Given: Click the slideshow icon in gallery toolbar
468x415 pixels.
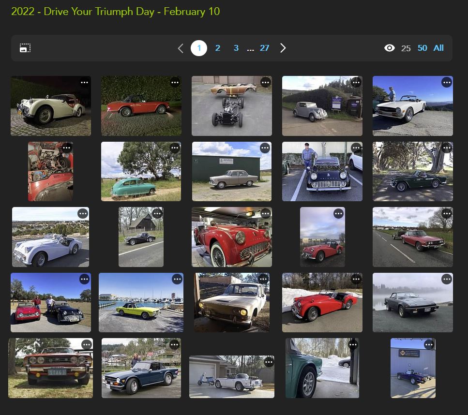Looking at the screenshot, I should pyautogui.click(x=25, y=48).
